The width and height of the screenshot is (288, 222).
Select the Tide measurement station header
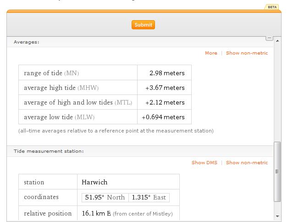[49, 151]
